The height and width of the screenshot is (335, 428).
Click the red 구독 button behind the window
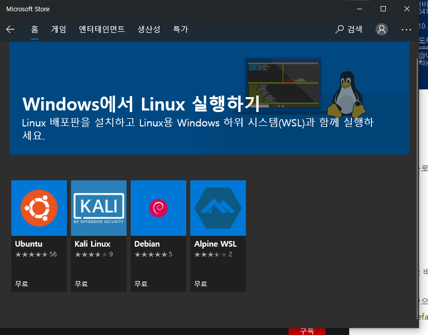(307, 331)
